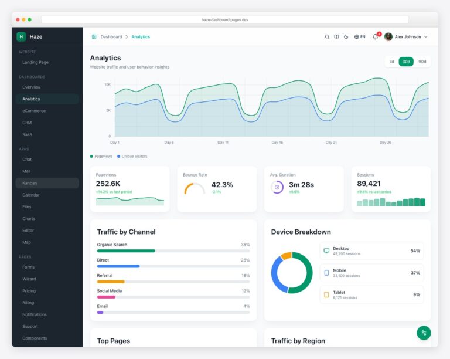
Task: Toggle the sidebar panel icon beside Dashboard
Action: 94,37
